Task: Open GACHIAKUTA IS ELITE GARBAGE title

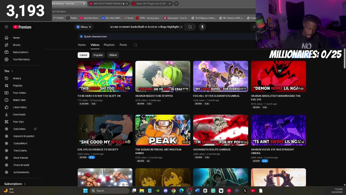Action: point(212,149)
